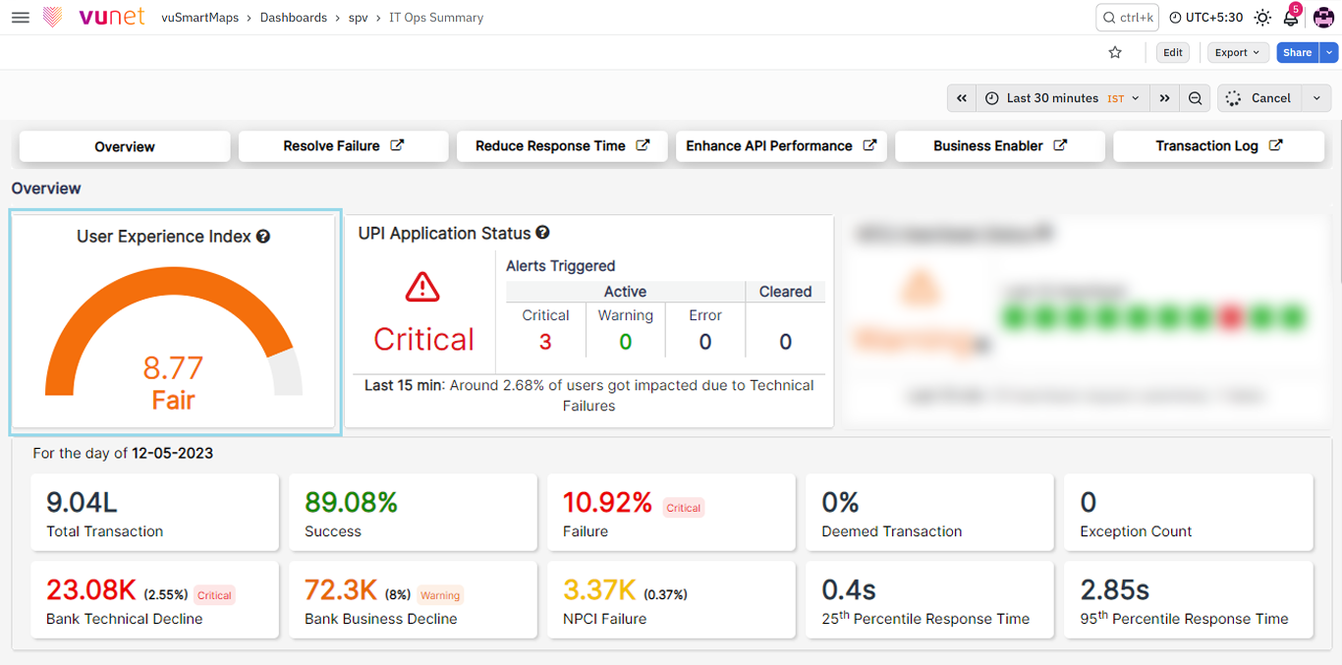Mark dashboard as favorite with star icon
Screen dimensions: 1342x665
(x=1115, y=53)
